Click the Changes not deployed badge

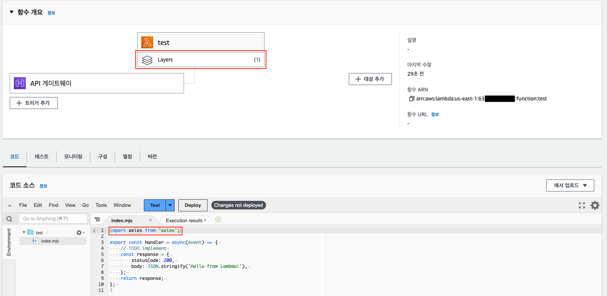point(238,205)
